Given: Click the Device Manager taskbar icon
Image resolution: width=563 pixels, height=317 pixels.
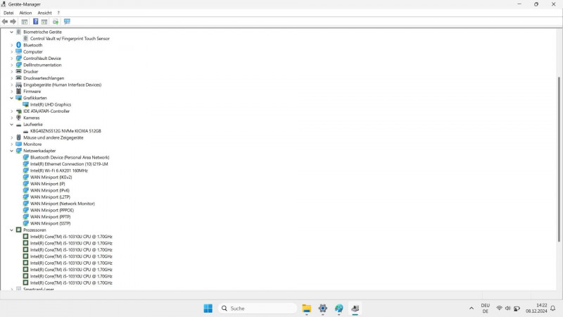Looking at the screenshot, I should (355, 309).
